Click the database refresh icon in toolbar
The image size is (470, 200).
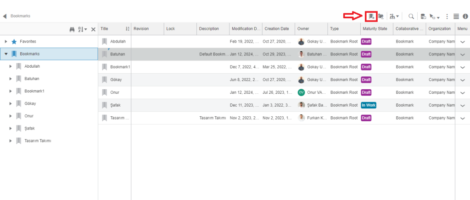click(423, 16)
